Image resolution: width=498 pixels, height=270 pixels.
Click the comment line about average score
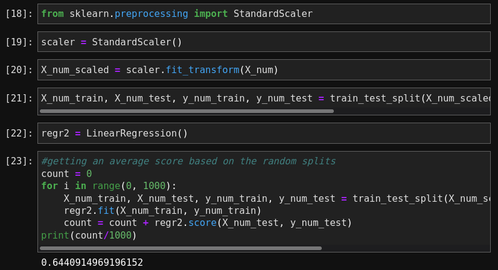point(188,161)
